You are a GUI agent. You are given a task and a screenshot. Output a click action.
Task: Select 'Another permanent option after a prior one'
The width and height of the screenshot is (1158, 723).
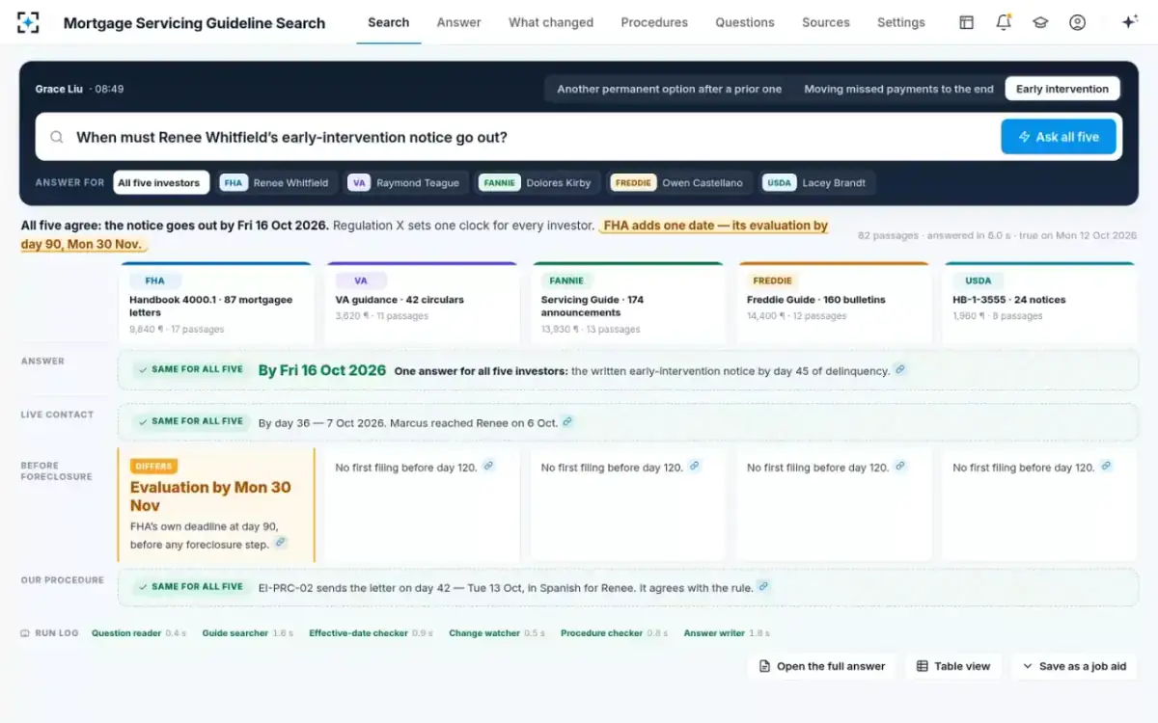pos(670,89)
